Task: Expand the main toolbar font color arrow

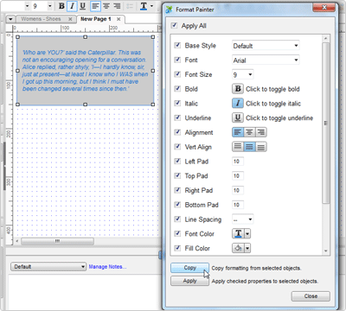Action: [x=151, y=6]
